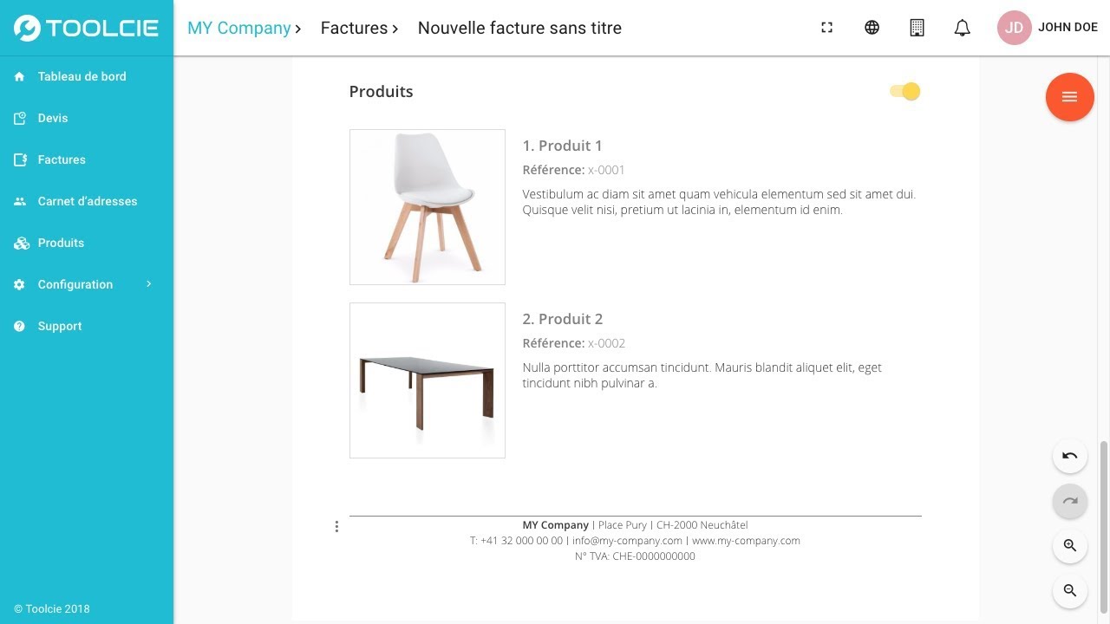Open the JOHN DOE user menu
The height and width of the screenshot is (624, 1110).
tap(1048, 28)
